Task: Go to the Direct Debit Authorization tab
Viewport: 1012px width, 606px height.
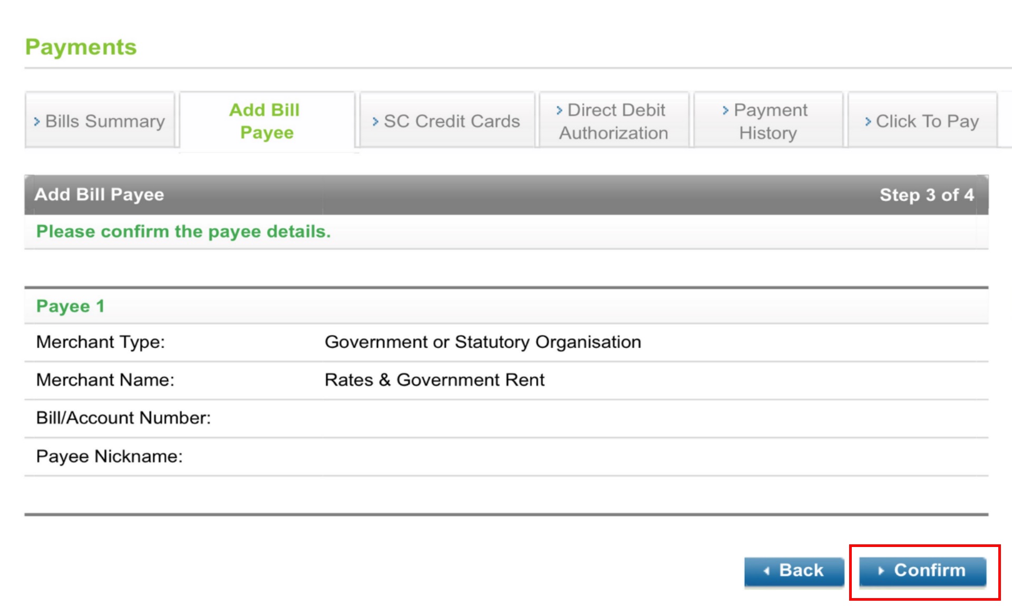Action: [614, 121]
